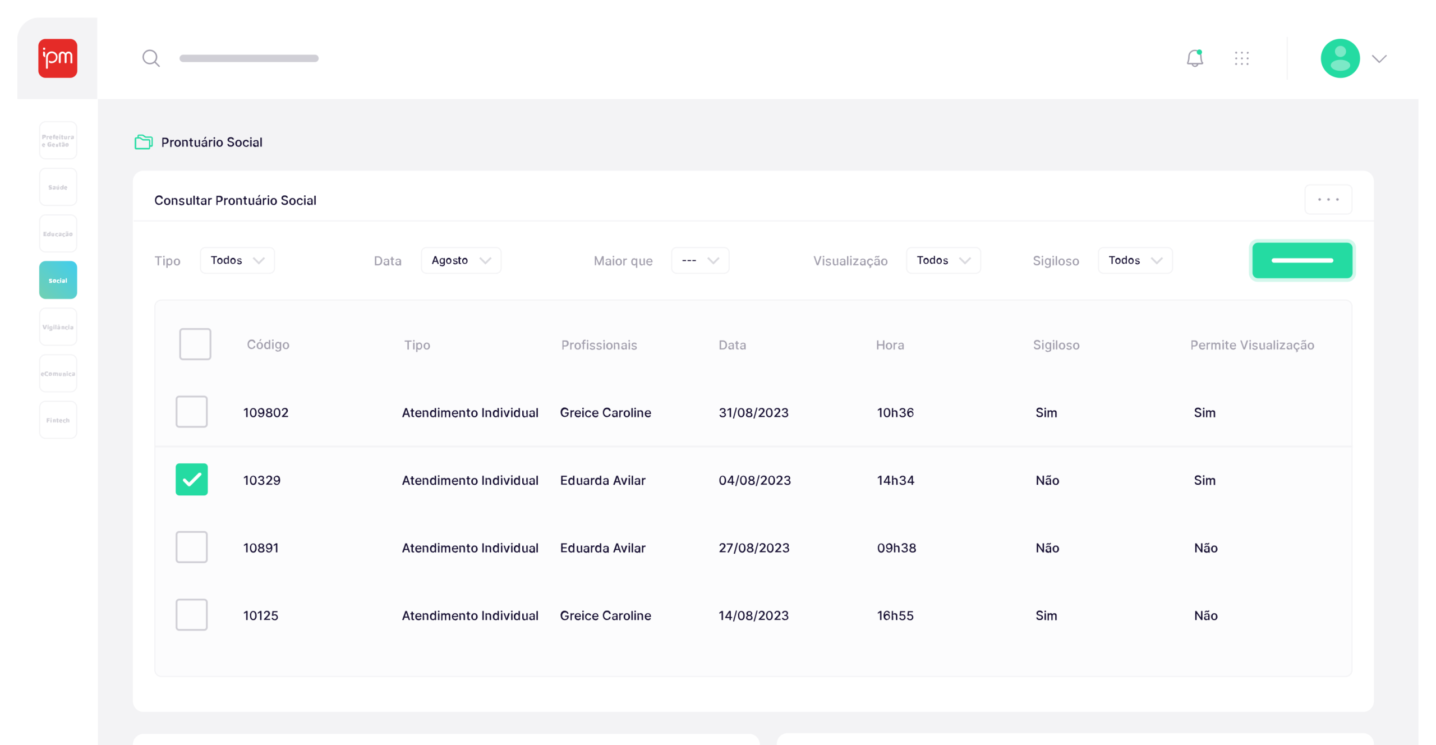Open the eComunica module
1436x745 pixels.
click(x=58, y=372)
